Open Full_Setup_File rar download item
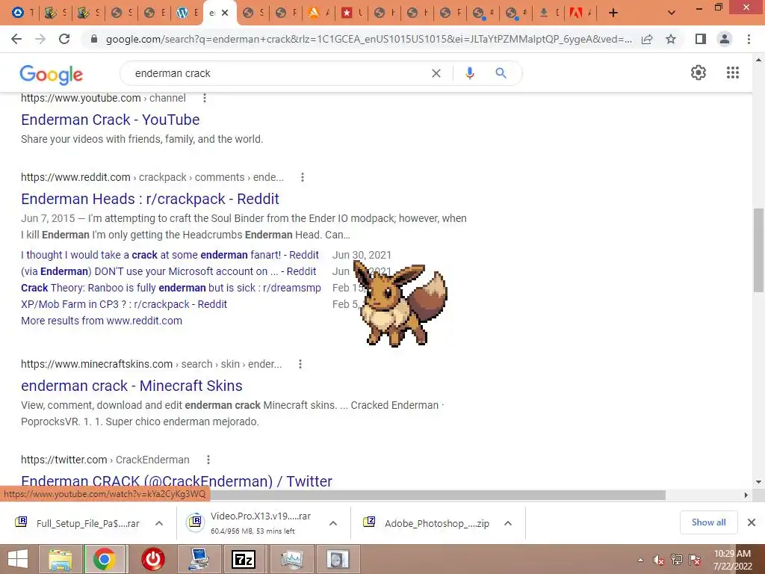This screenshot has height=574, width=765. click(x=78, y=523)
